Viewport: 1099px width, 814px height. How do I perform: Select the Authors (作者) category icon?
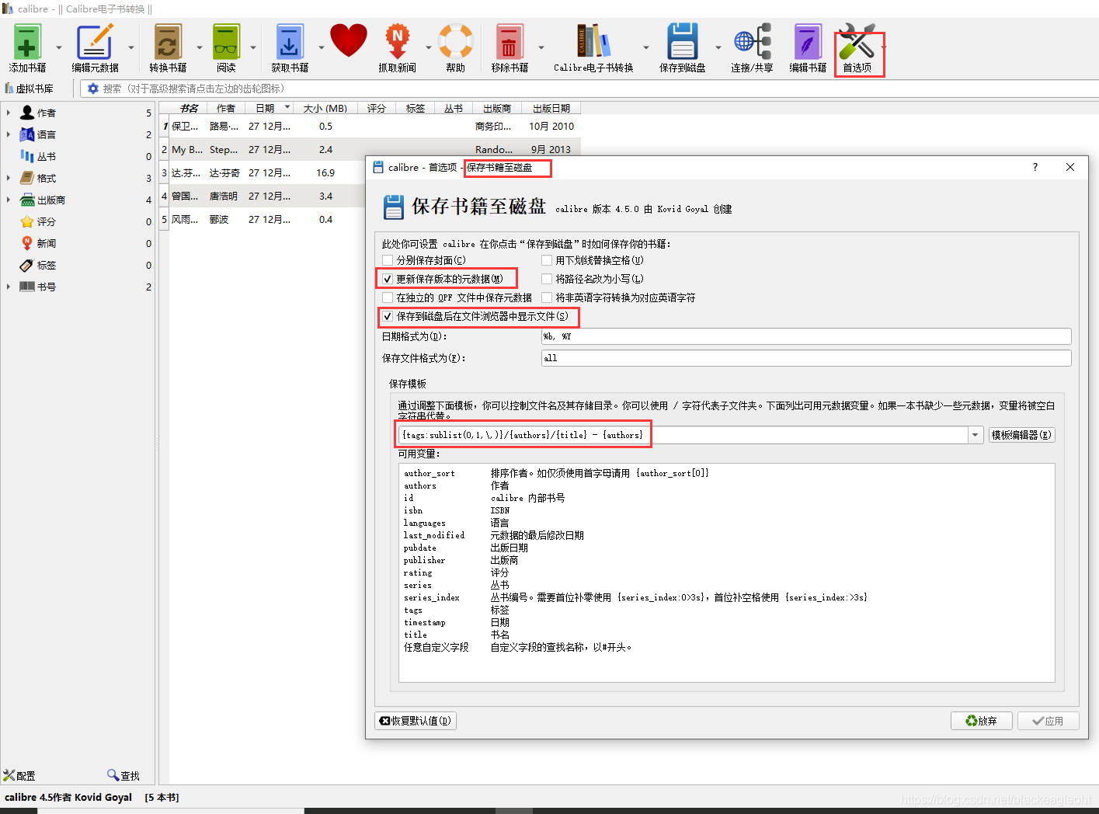click(x=27, y=113)
